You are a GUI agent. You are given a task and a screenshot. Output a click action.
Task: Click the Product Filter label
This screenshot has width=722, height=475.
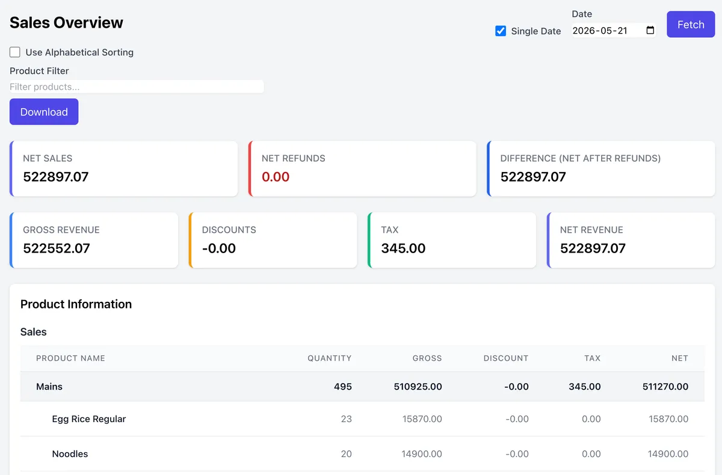coord(39,71)
